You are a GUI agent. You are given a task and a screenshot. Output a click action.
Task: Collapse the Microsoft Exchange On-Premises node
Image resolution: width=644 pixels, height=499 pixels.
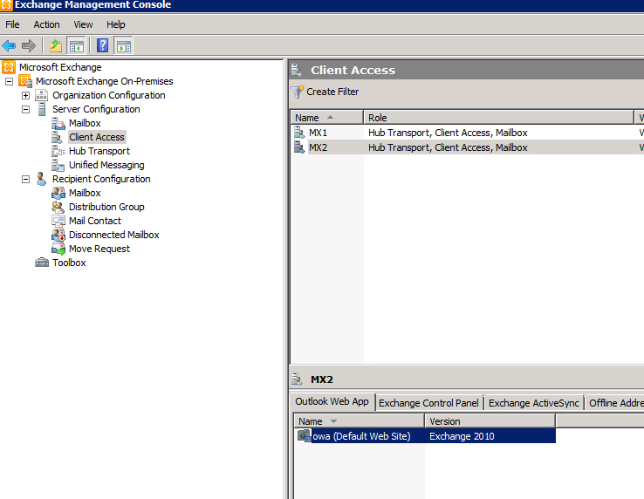[x=9, y=81]
